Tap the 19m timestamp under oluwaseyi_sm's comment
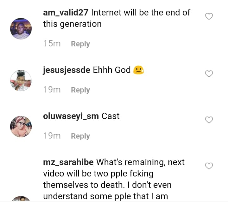The height and width of the screenshot is (203, 228). [x=52, y=136]
